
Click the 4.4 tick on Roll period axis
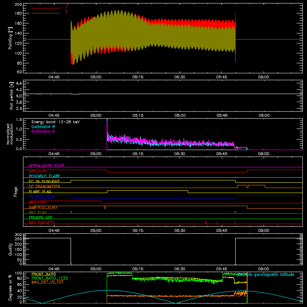point(19,83)
